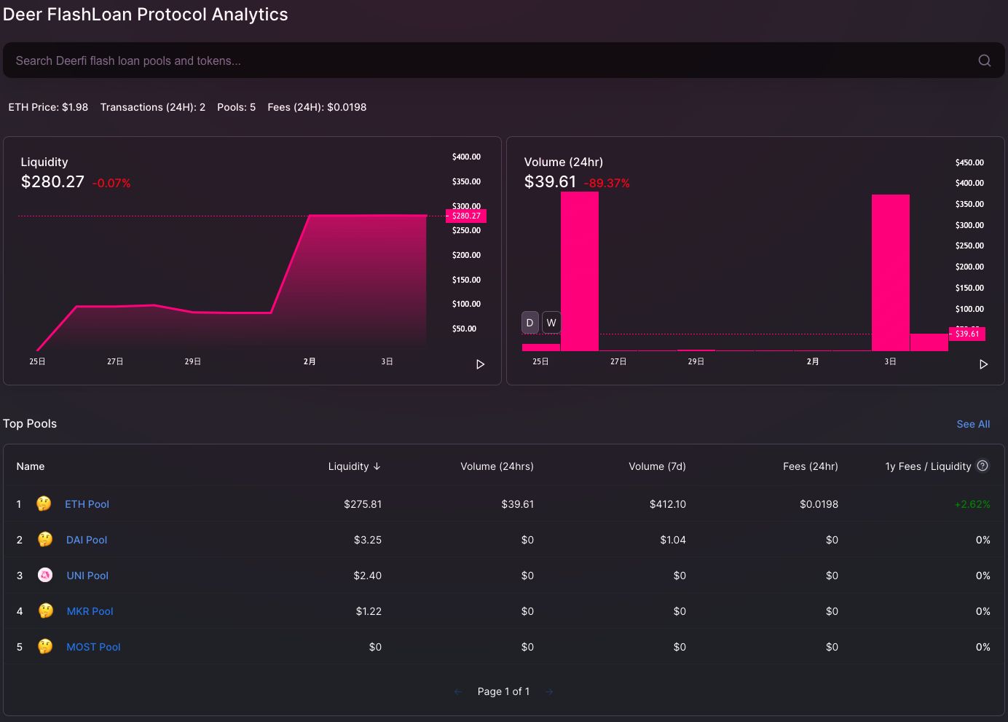Viewport: 1008px width, 722px height.
Task: Focus the Deerfi pools search field
Action: click(503, 60)
